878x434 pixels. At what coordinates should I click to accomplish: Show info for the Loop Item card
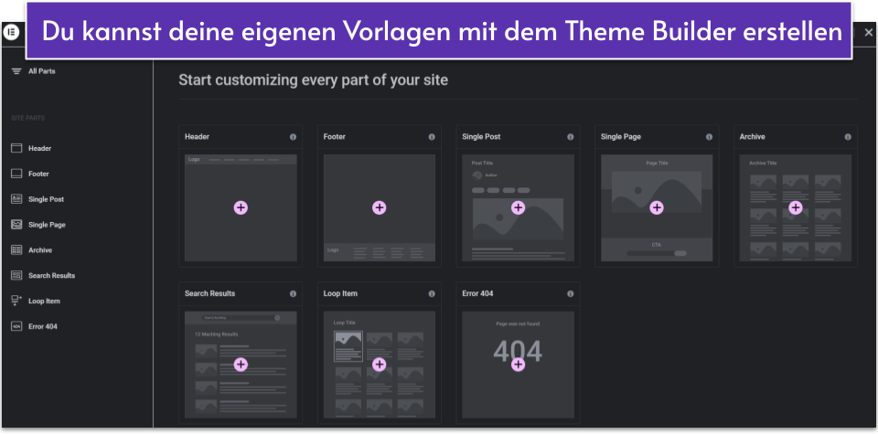432,293
